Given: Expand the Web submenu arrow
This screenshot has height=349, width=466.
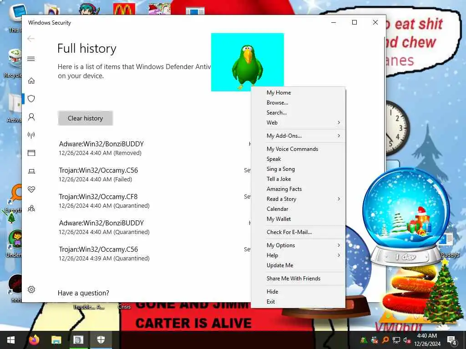Looking at the screenshot, I should click(x=339, y=123).
